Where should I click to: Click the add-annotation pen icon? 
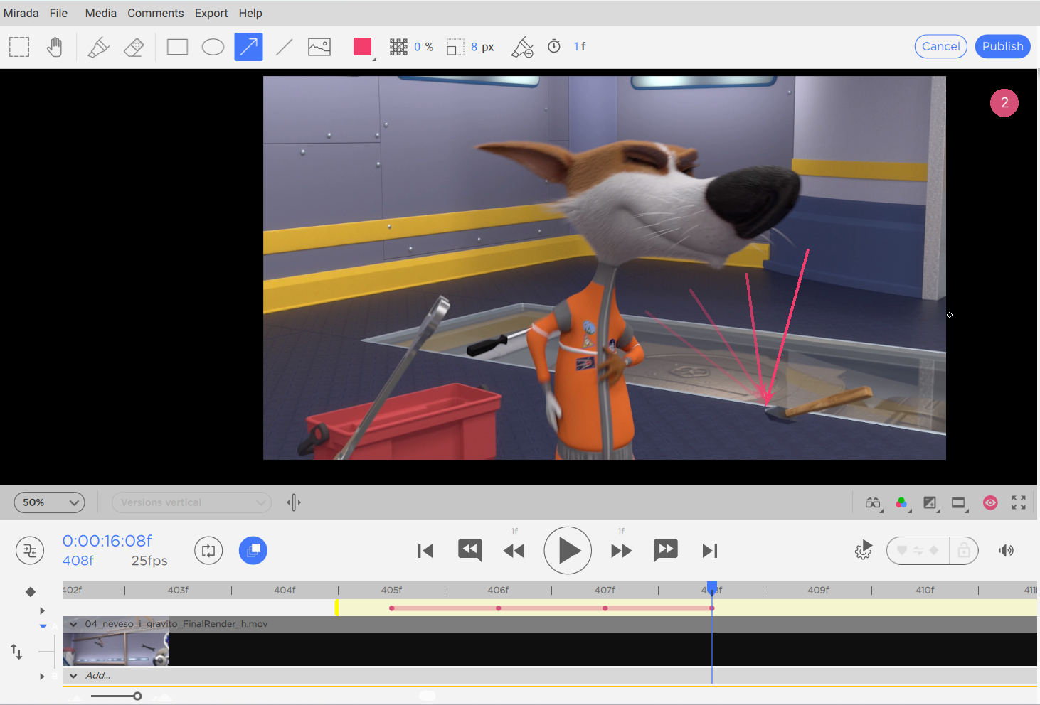[522, 47]
